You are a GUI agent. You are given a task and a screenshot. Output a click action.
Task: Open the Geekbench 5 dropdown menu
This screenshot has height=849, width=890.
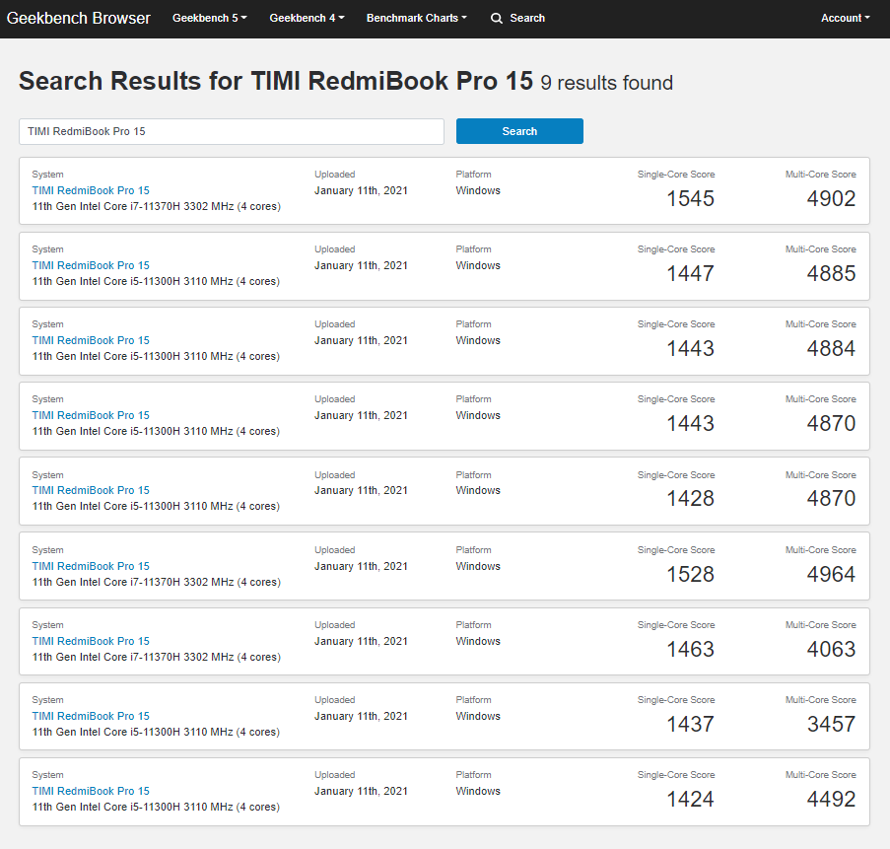tap(210, 18)
